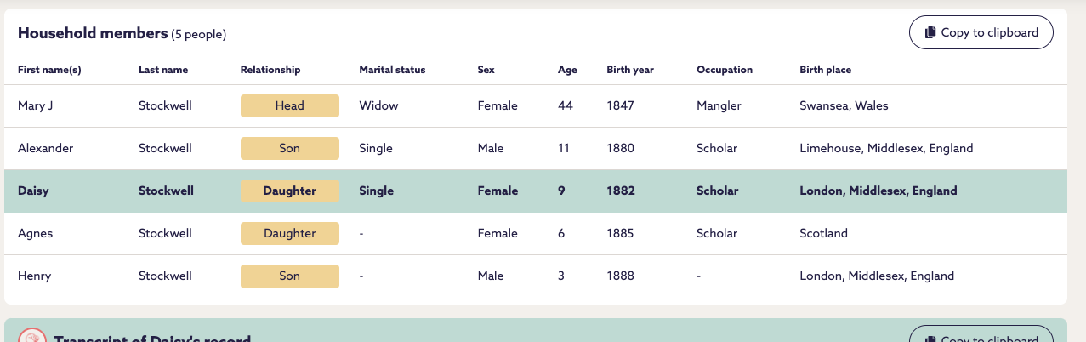The height and width of the screenshot is (342, 1086).
Task: Select Daisy's highlighted Daughter badge
Action: coord(289,191)
